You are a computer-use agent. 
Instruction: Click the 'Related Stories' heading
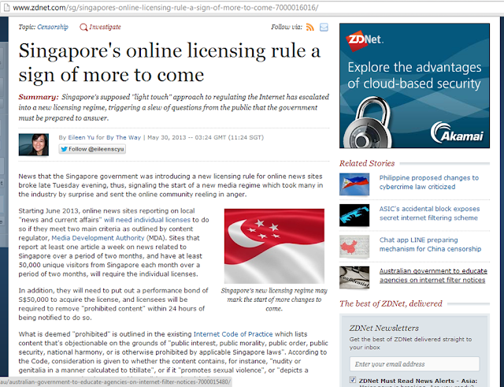coord(367,163)
